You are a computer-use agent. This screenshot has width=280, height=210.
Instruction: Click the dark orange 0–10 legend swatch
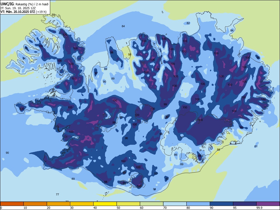(12, 204)
